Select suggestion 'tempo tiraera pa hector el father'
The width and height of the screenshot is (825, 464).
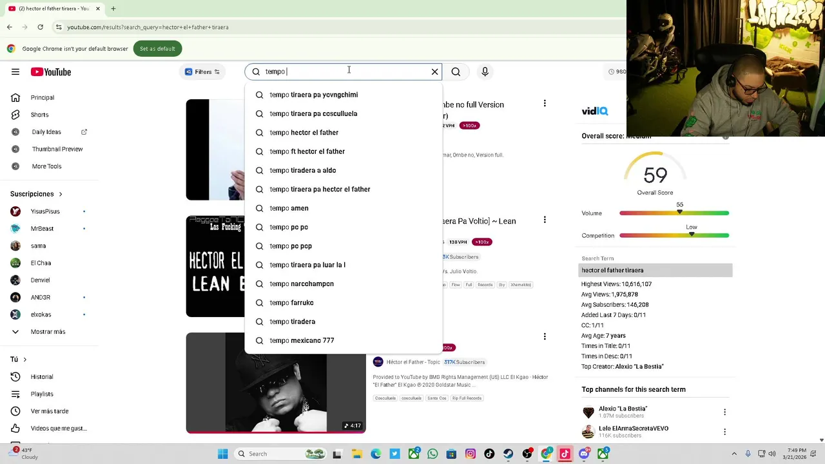[x=344, y=189]
